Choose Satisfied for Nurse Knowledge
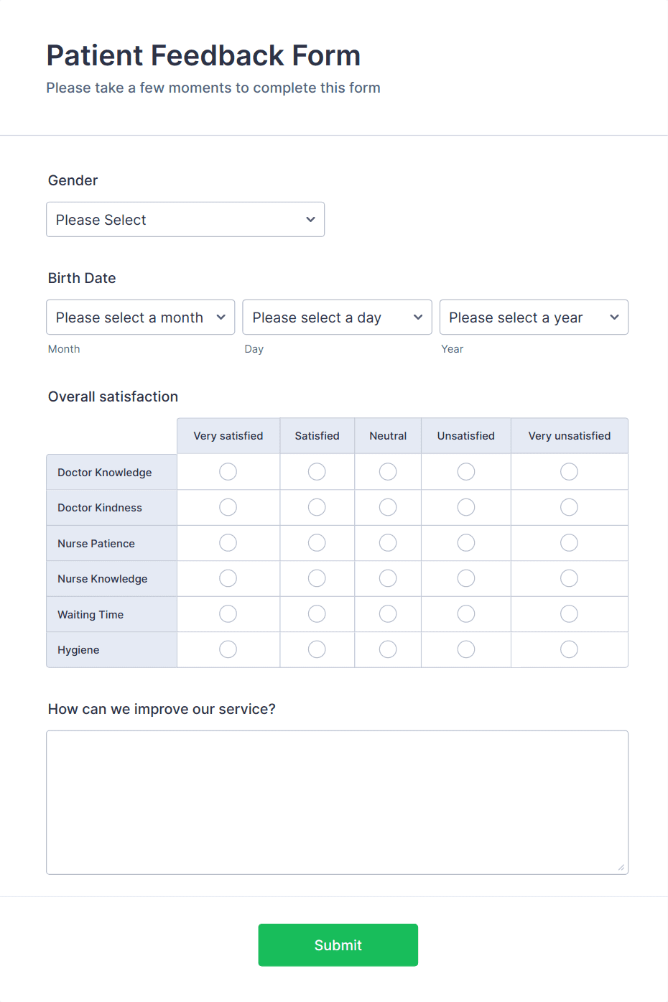 point(316,577)
